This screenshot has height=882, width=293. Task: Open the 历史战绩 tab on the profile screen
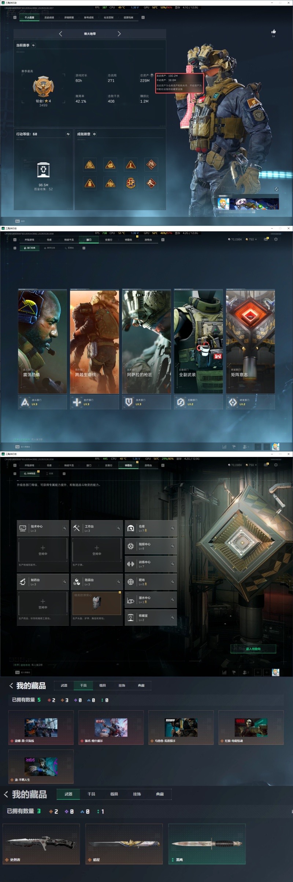(49, 17)
